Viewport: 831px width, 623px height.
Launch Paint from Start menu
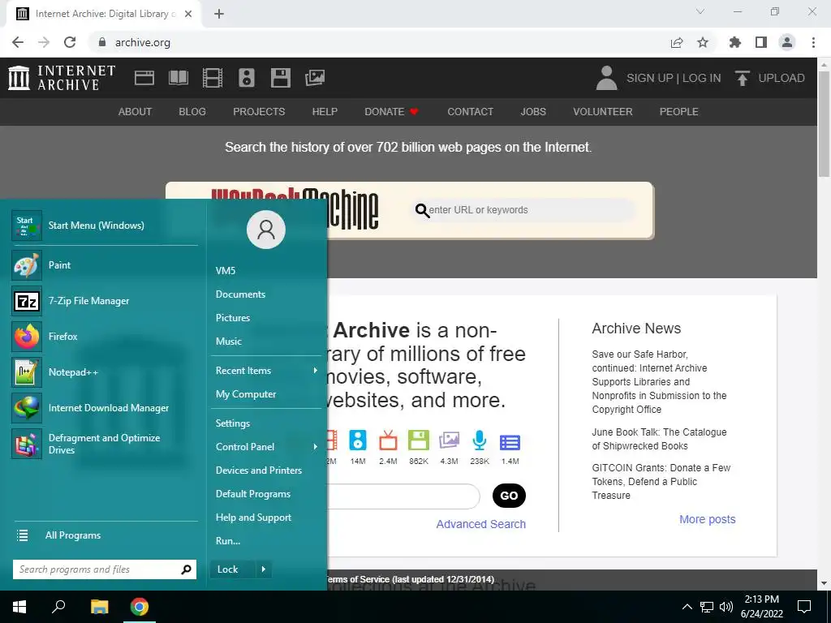pos(105,265)
